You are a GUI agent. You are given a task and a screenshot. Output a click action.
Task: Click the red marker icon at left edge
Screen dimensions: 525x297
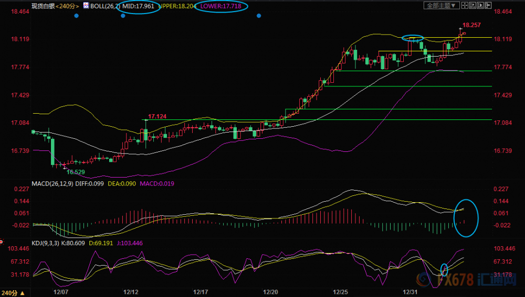tap(2, 241)
